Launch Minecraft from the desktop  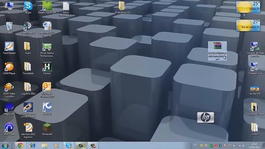tap(47, 129)
